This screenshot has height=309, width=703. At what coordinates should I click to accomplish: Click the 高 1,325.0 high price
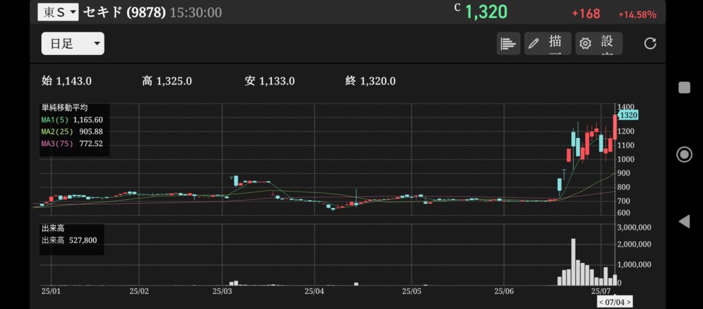tap(167, 81)
